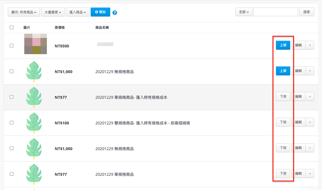This screenshot has width=322, height=190.
Task: Click 上架 for the NT$500 product
Action: 283,45
